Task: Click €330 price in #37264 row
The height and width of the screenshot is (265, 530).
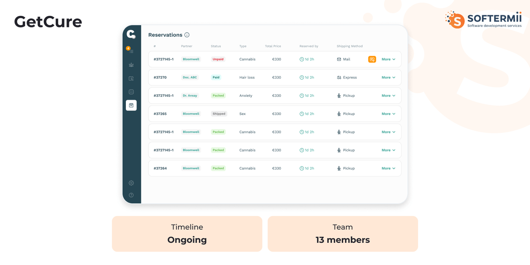Action: coord(276,168)
